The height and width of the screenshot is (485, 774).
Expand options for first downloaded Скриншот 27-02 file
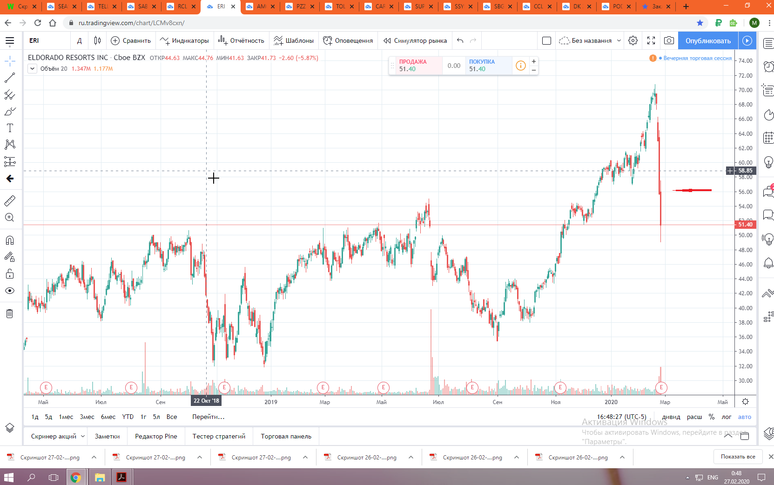point(94,458)
